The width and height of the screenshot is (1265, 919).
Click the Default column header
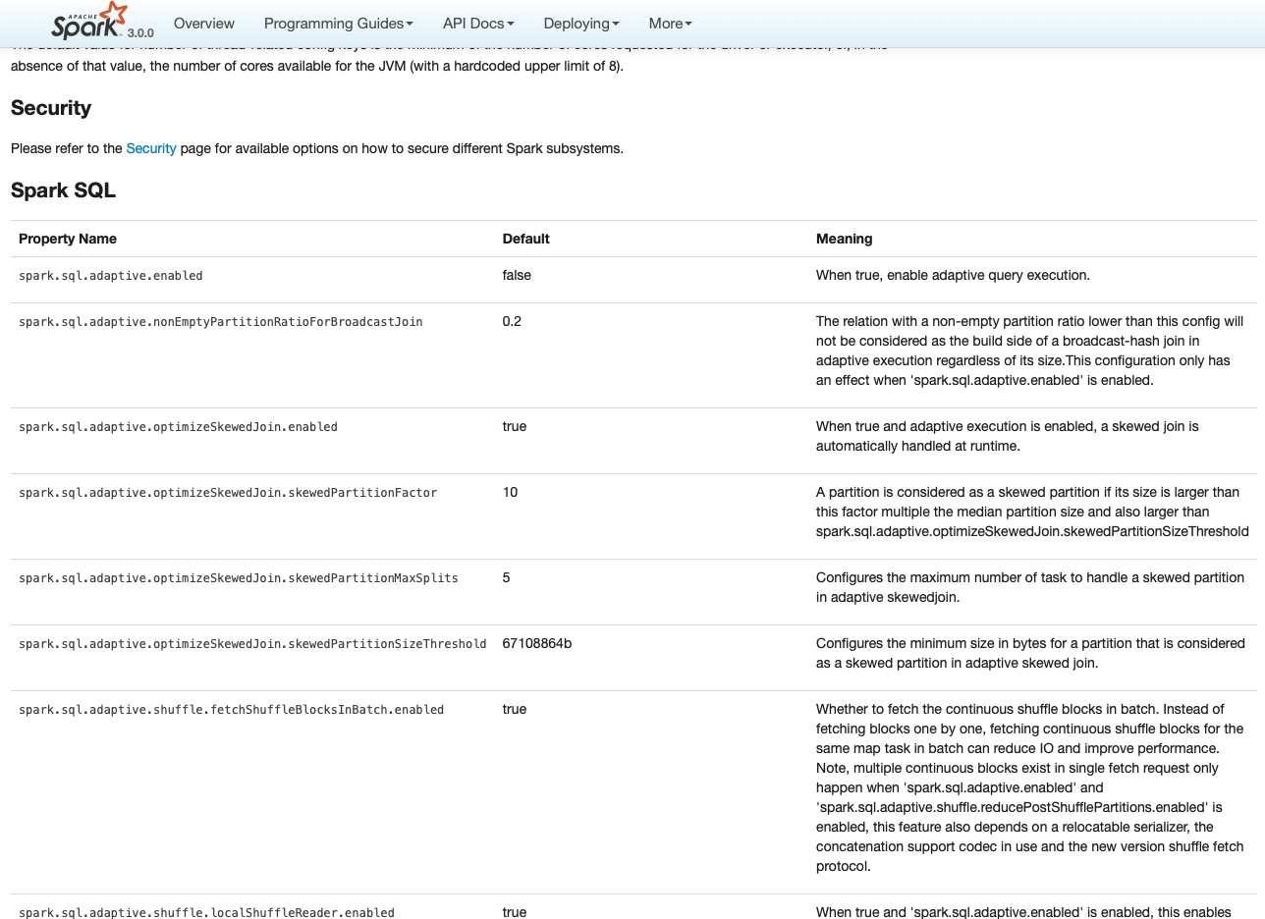(x=525, y=239)
